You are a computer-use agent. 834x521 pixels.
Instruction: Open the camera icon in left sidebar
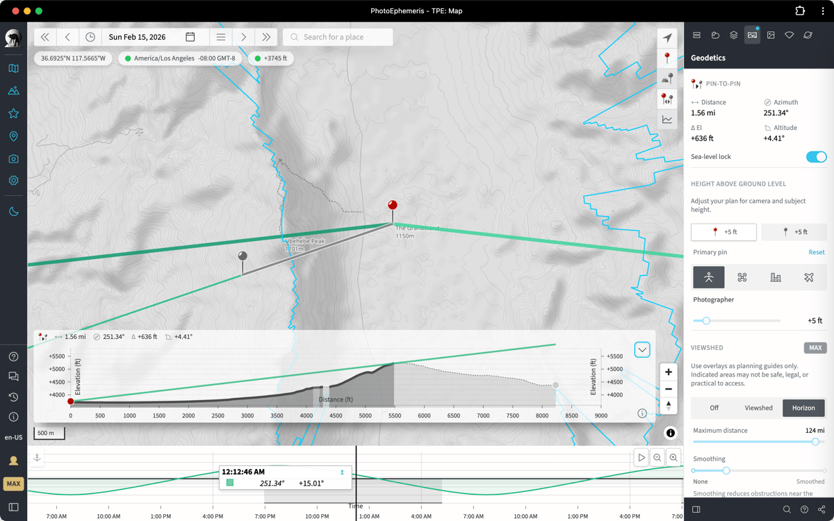pyautogui.click(x=13, y=159)
